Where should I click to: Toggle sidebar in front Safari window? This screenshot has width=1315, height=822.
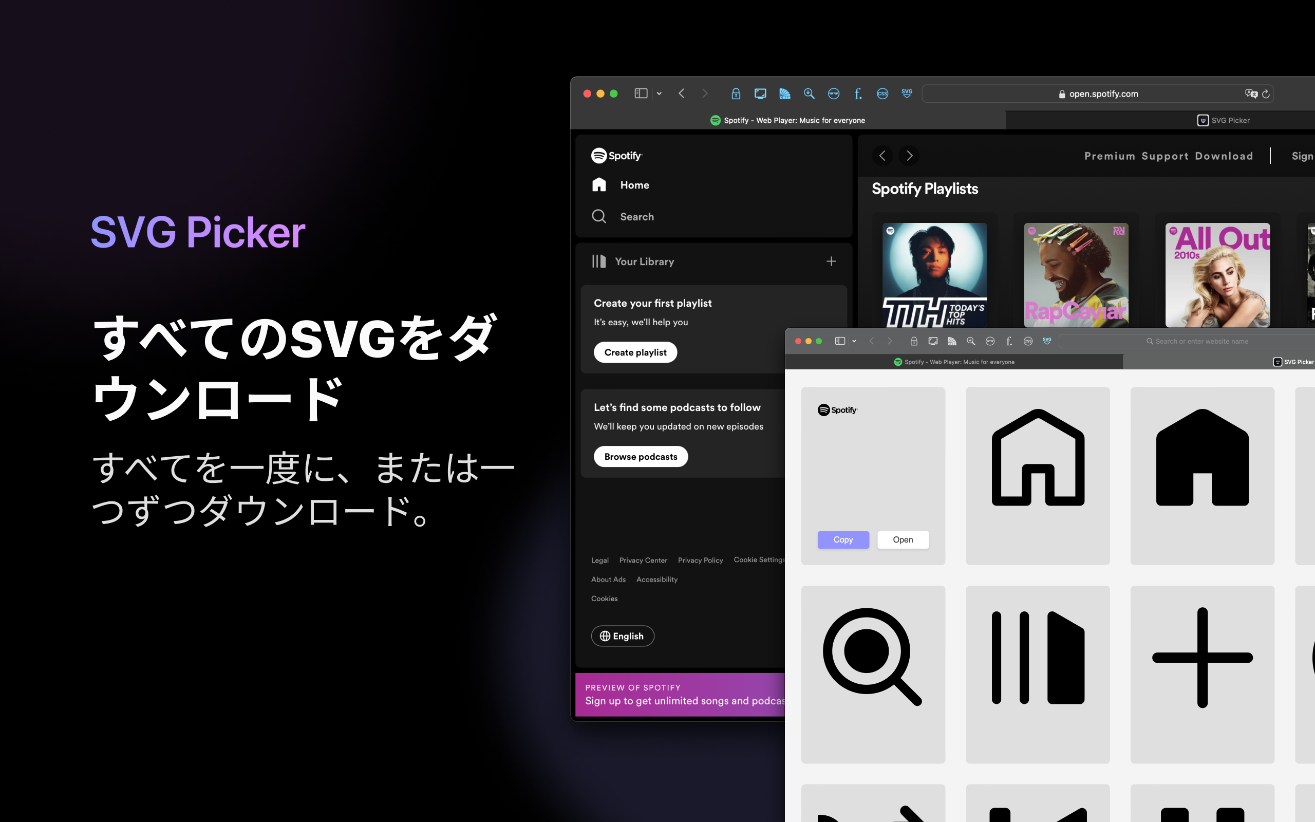point(840,342)
